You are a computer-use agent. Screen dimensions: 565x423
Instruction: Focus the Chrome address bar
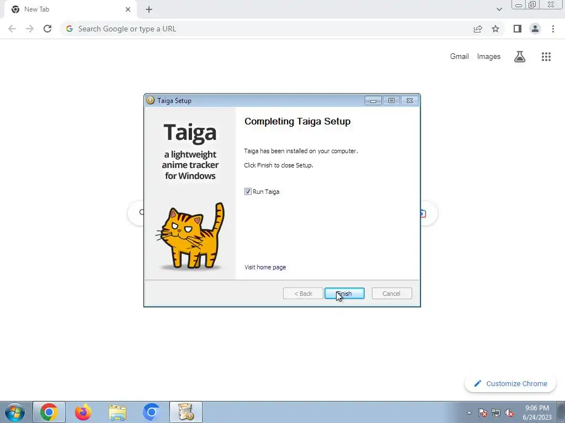266,29
